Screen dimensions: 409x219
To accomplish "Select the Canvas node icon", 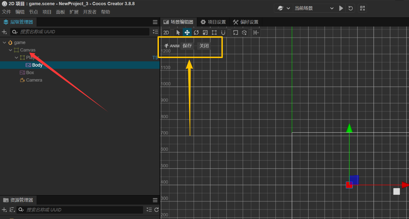I will click(17, 50).
